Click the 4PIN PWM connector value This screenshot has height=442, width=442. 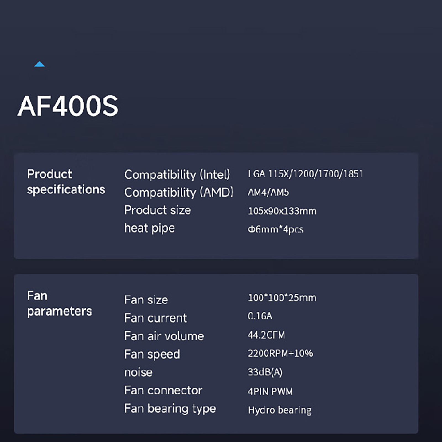click(270, 391)
